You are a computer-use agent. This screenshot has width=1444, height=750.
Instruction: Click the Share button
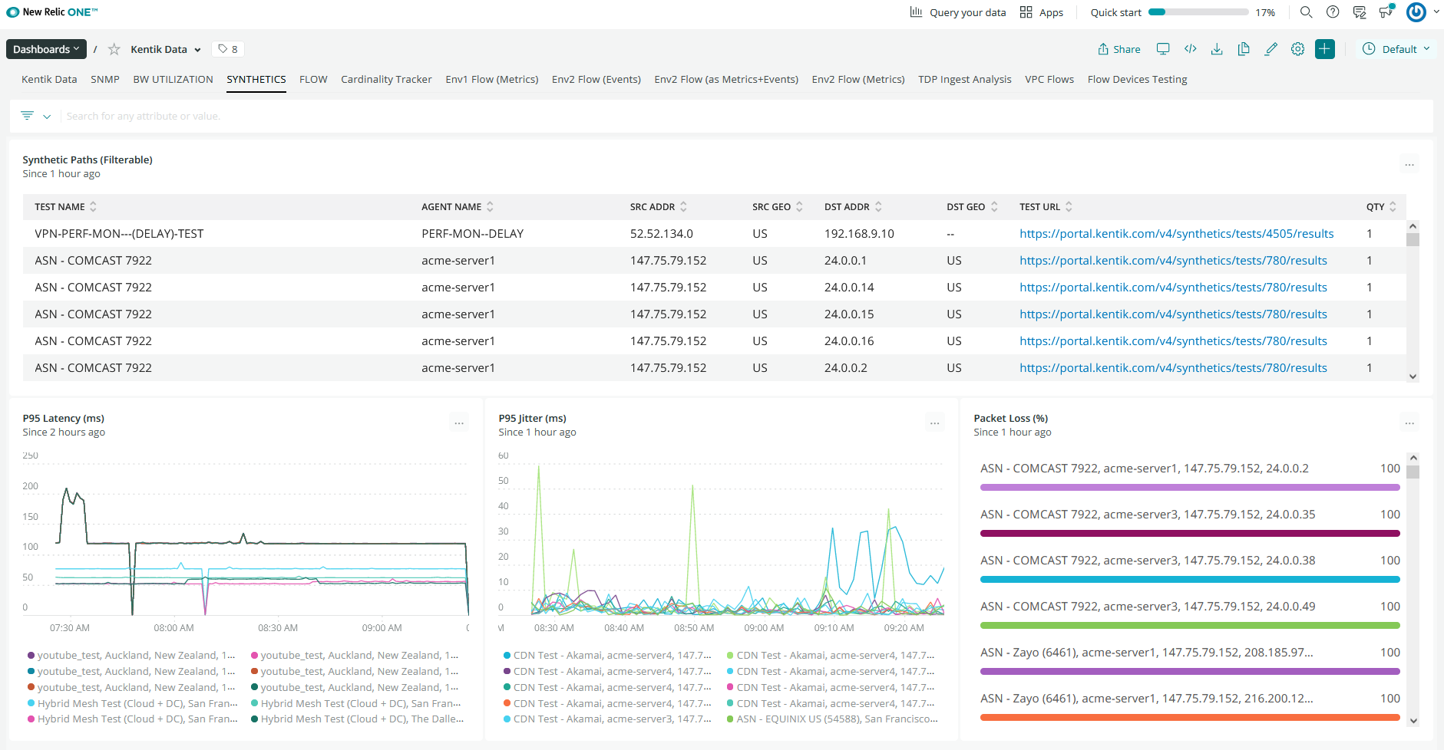[1119, 49]
